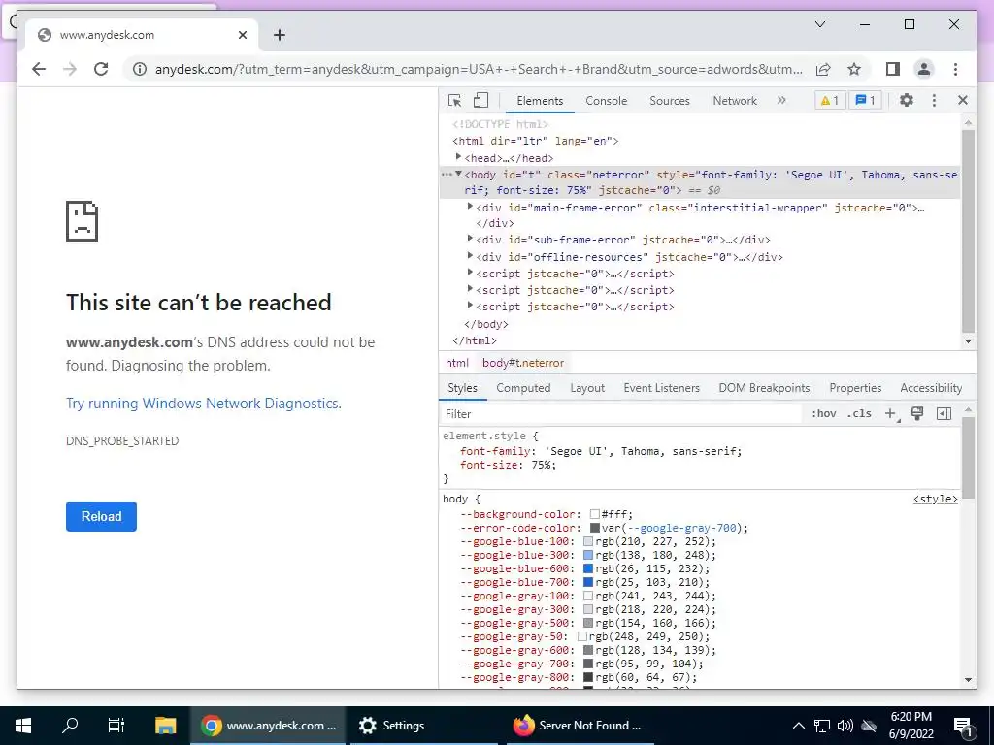994x745 pixels.
Task: Open the warnings counter badge
Action: [x=829, y=100]
